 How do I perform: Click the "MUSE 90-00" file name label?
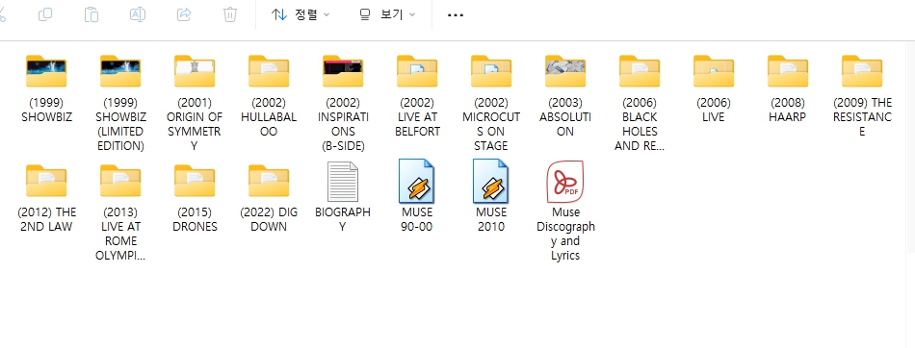pos(417,219)
